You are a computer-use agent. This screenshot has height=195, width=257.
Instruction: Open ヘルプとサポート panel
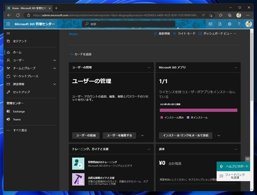pos(233,167)
